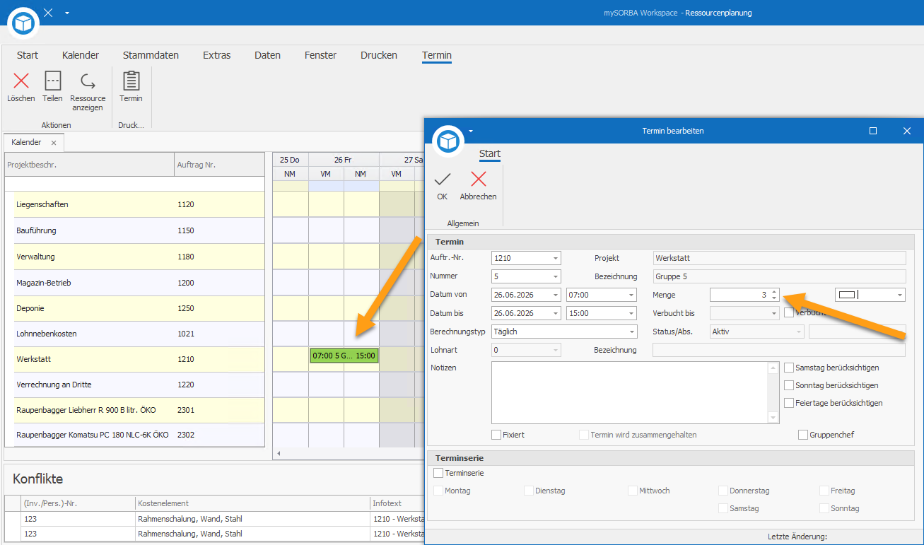Decrease Menge with the down arrow
Image resolution: width=924 pixels, height=545 pixels.
coord(774,298)
